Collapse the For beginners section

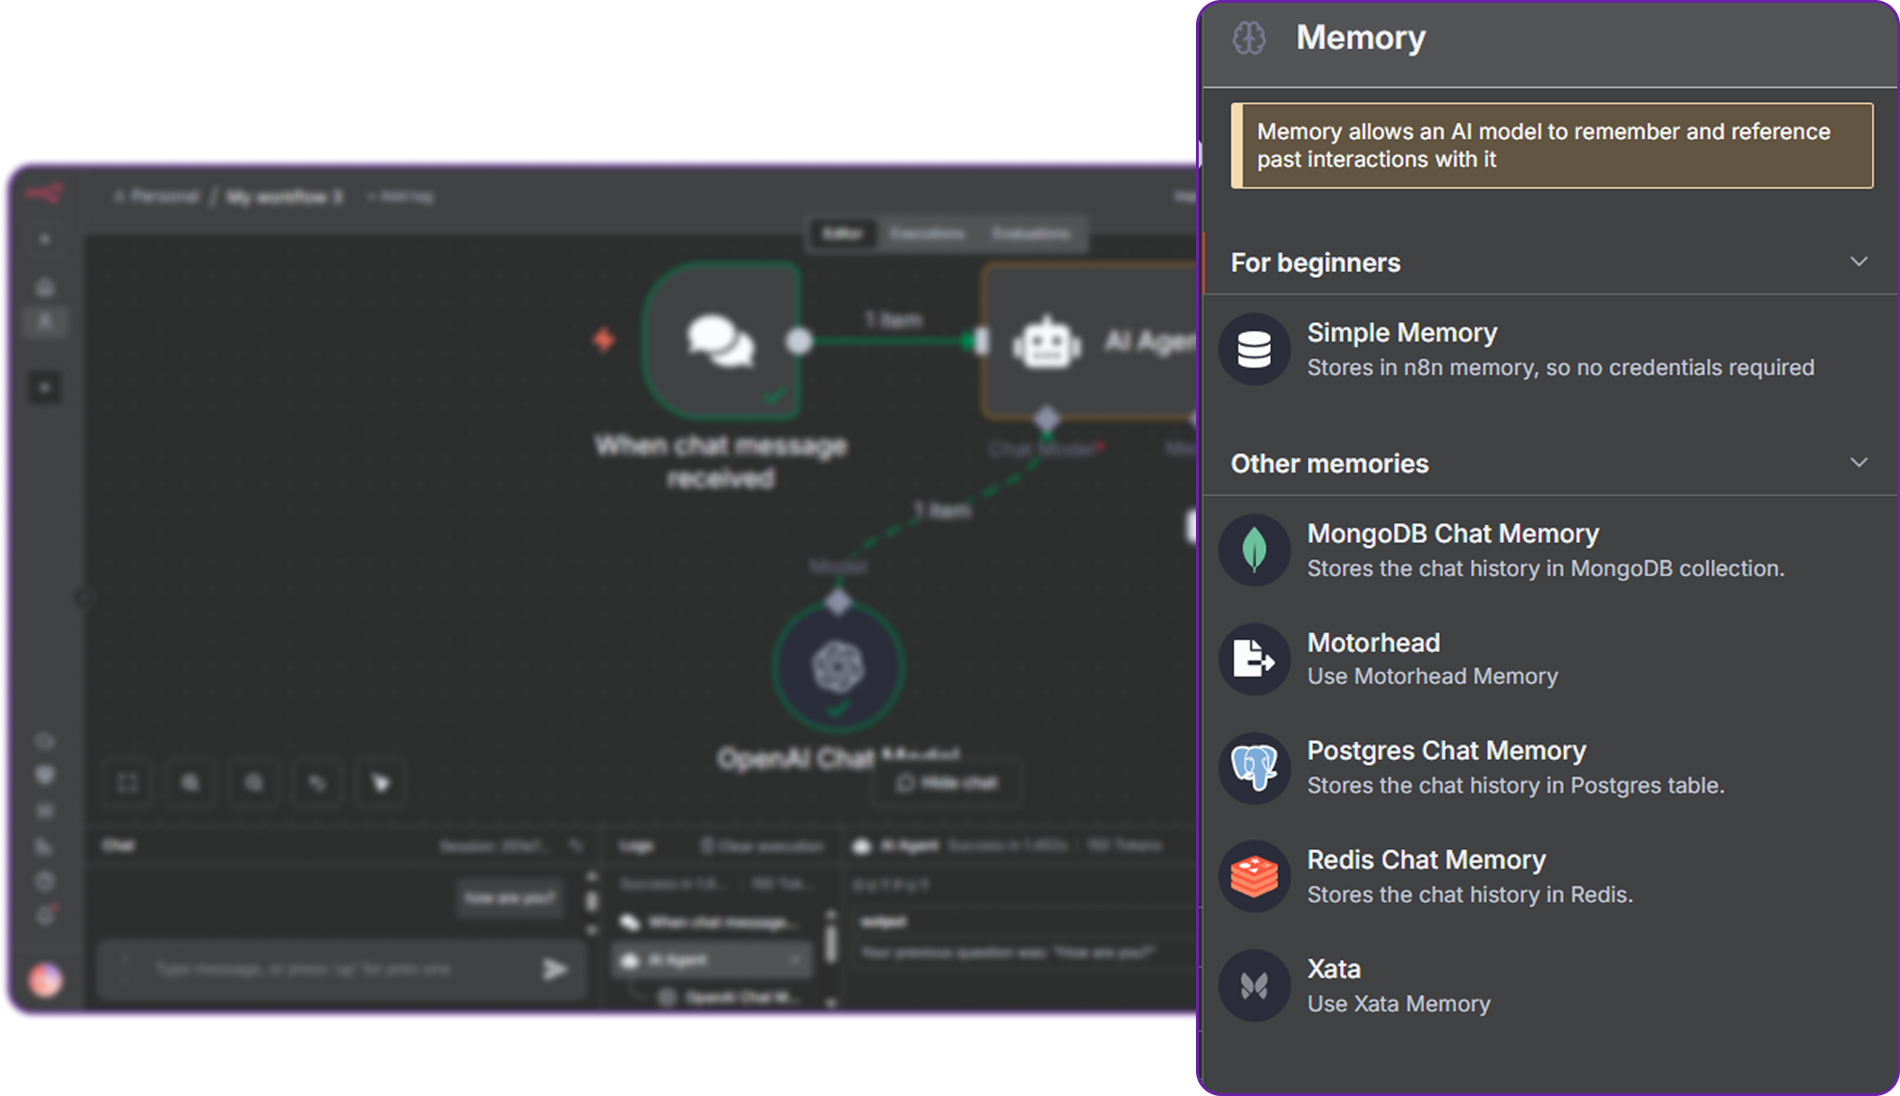pos(1858,262)
